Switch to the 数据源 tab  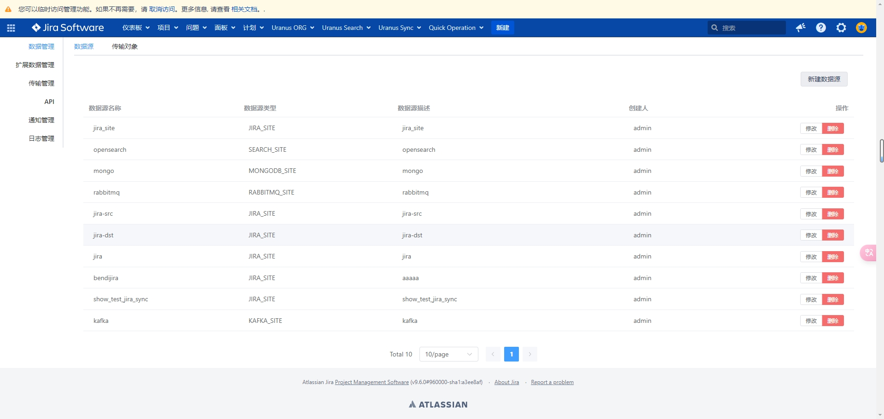84,46
